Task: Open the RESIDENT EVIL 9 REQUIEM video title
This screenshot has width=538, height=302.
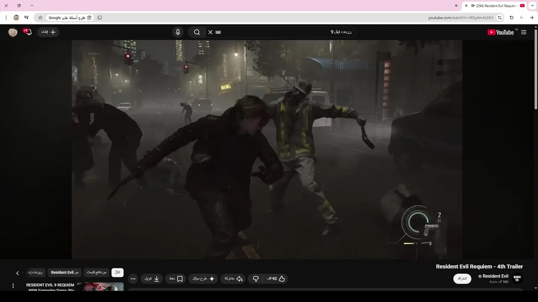Action: tap(50, 287)
